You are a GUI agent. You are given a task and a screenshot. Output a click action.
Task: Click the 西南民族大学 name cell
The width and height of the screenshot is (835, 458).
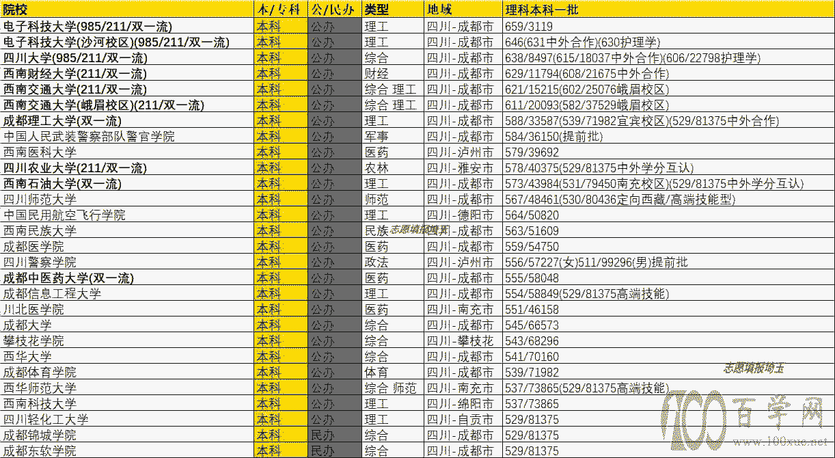[127, 231]
